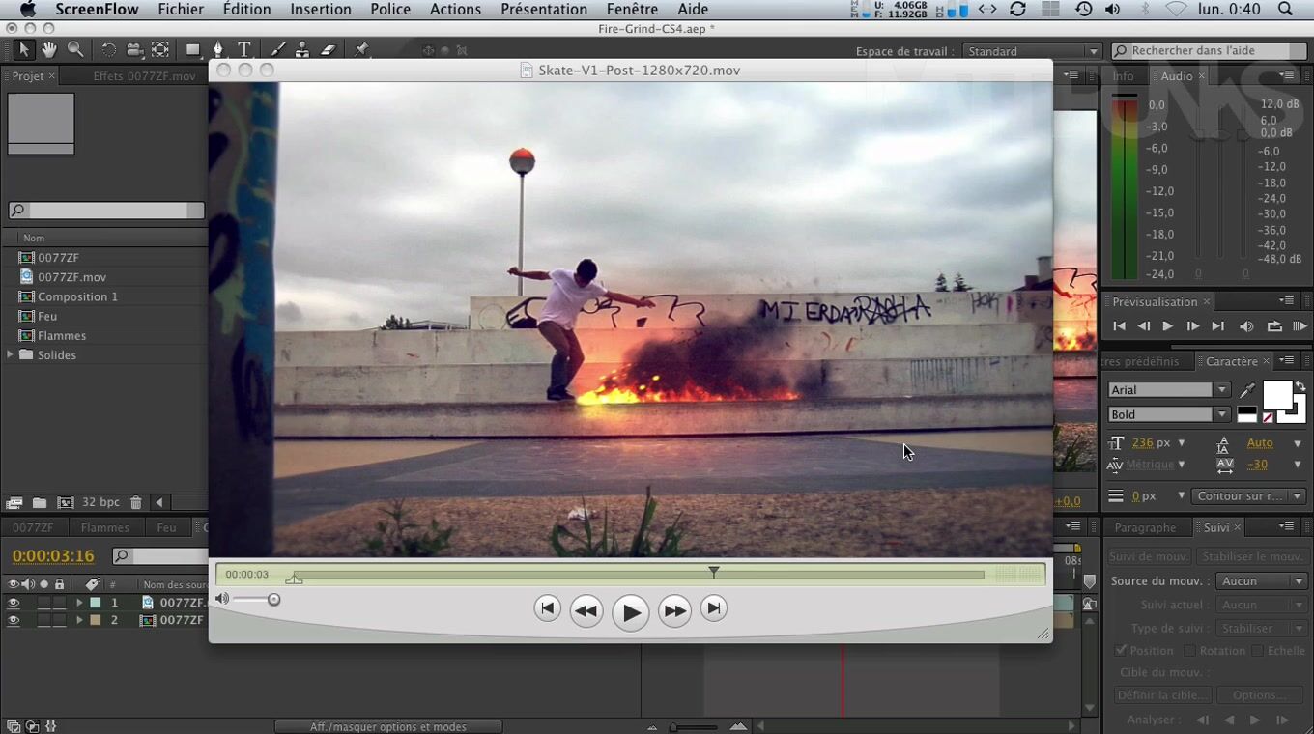Switch to the Flammes timeline tab
Viewport: 1314px width, 734px height.
(x=104, y=527)
